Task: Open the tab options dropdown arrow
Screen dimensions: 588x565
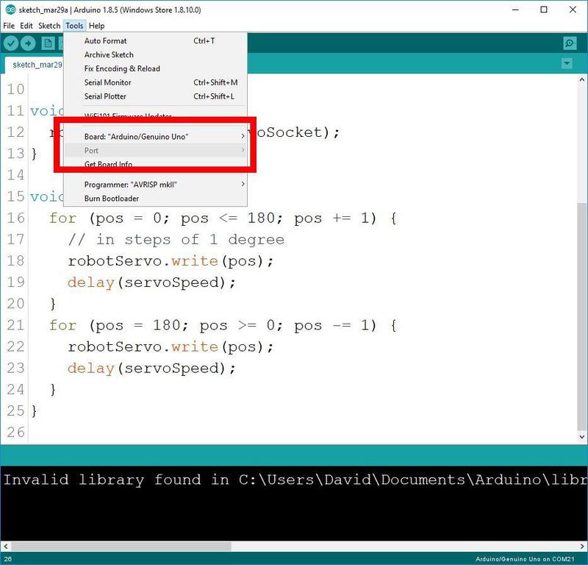Action: 567,63
